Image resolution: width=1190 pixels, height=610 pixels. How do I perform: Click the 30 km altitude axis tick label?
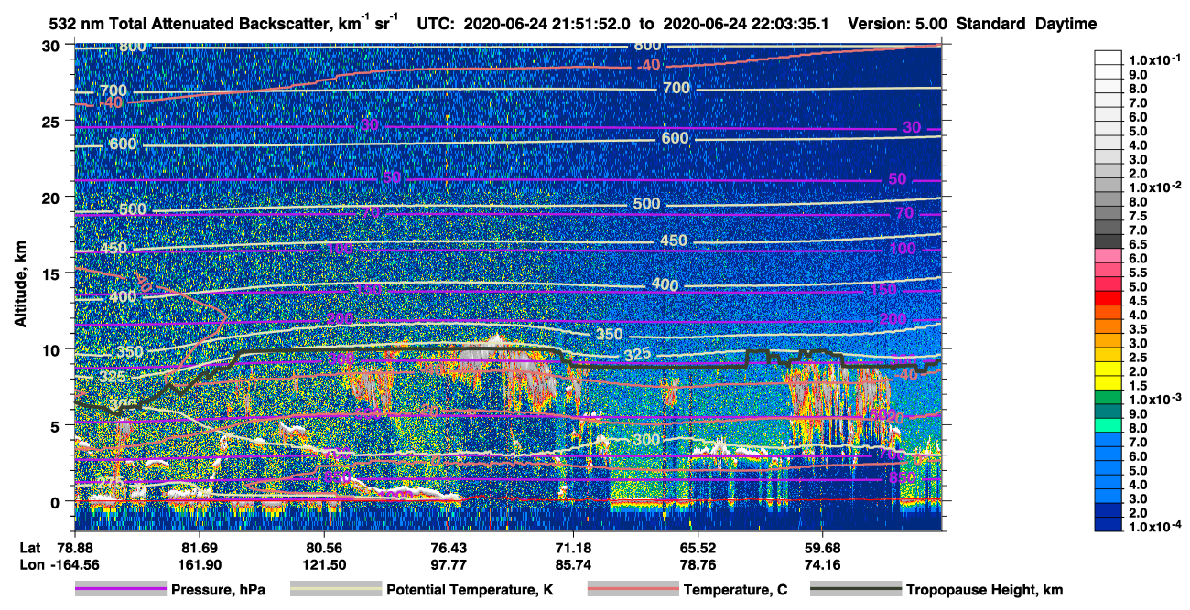pyautogui.click(x=53, y=45)
